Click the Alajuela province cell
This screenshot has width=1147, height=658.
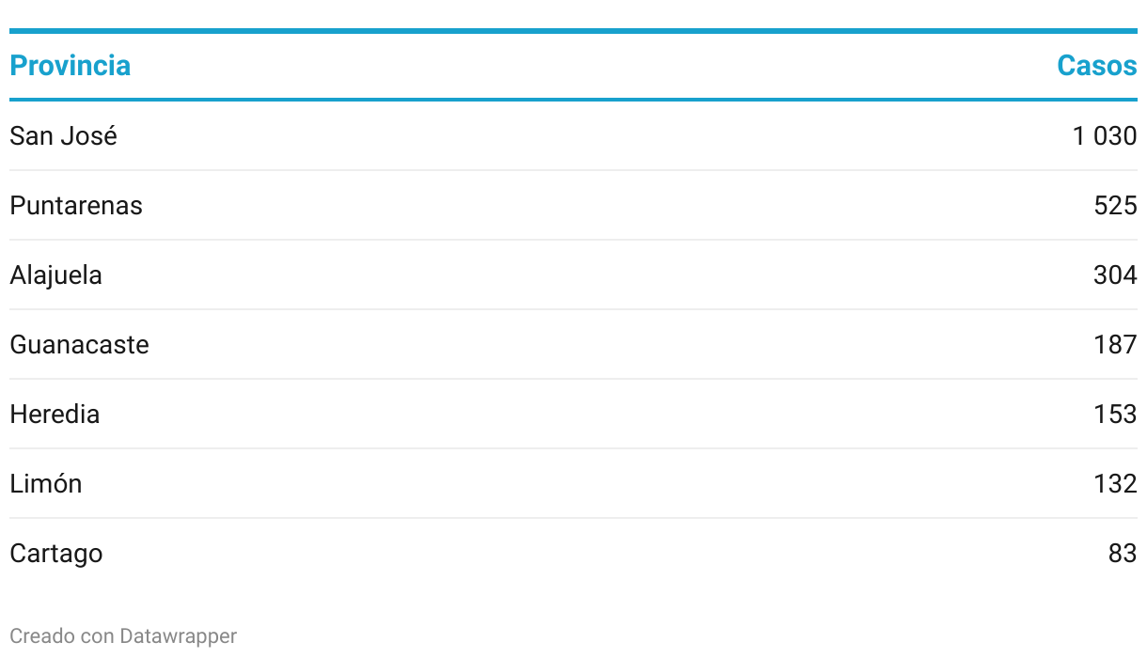(x=55, y=275)
